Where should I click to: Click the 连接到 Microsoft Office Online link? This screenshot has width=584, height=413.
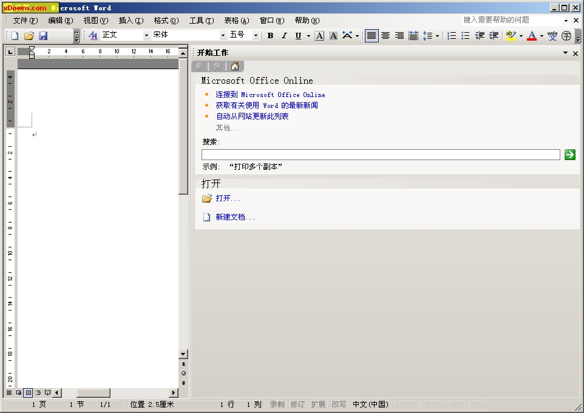(270, 95)
